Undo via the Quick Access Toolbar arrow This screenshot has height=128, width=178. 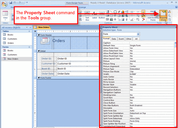point(15,3)
